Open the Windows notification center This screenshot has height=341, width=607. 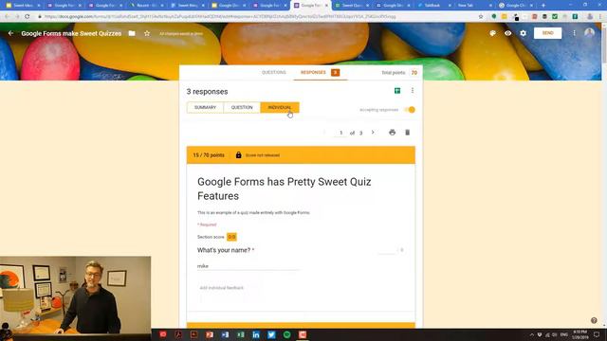[597, 334]
